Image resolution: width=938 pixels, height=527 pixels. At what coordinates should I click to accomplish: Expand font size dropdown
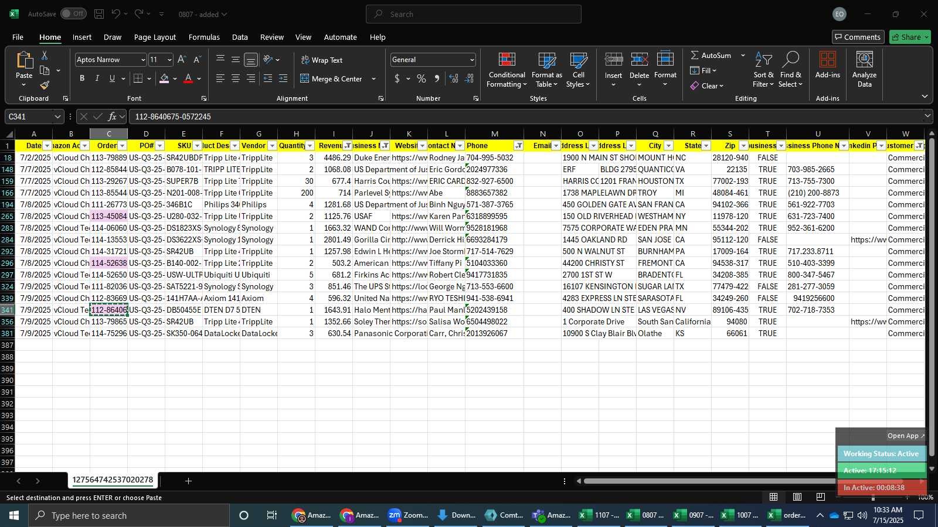point(169,60)
